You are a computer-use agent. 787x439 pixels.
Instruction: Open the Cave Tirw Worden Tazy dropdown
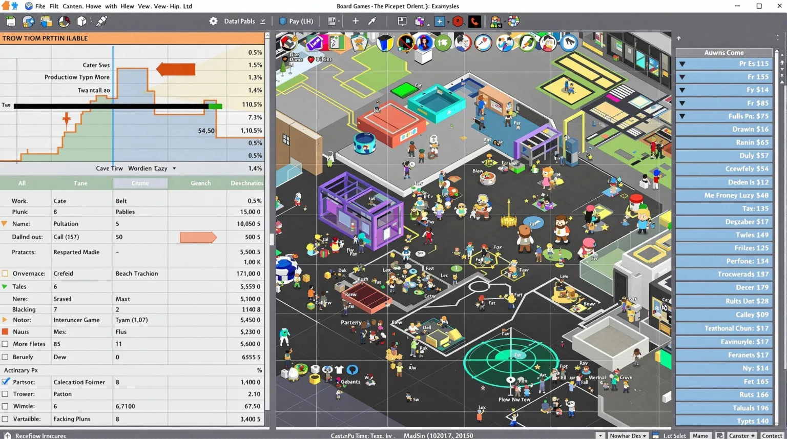173,168
